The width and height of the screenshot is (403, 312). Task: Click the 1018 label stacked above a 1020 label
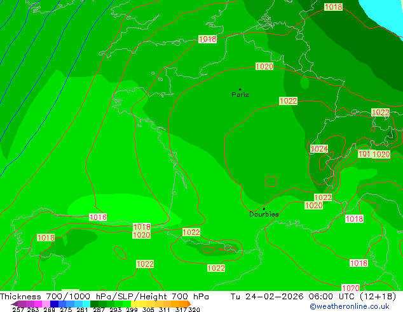tap(142, 227)
